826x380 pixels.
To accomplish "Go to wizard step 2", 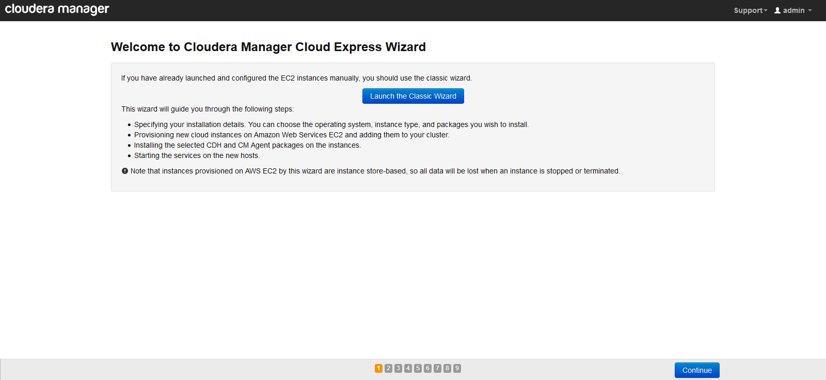I will 388,368.
